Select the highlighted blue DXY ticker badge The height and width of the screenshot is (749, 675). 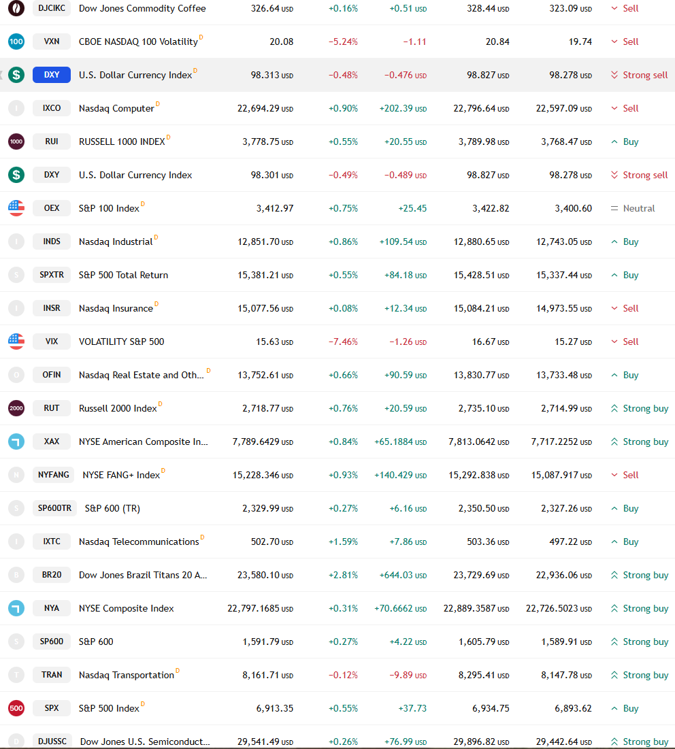click(x=52, y=75)
